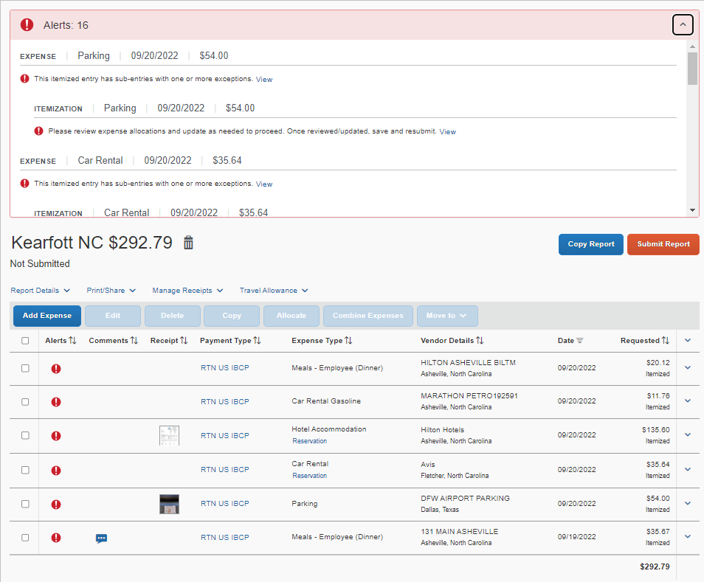Open the Report Details menu
This screenshot has width=704, height=582.
click(41, 291)
